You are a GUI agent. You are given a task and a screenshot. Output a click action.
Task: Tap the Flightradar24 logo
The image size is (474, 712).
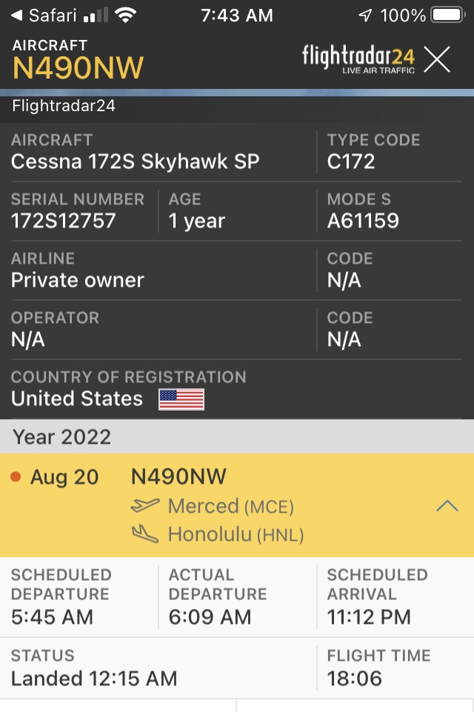[x=358, y=59]
